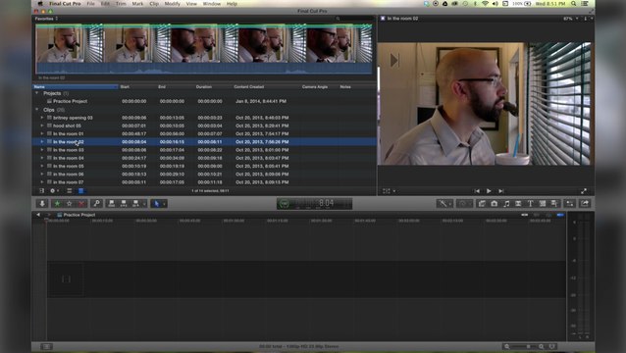Toggle the Libraries list sidebar button

click(41, 191)
